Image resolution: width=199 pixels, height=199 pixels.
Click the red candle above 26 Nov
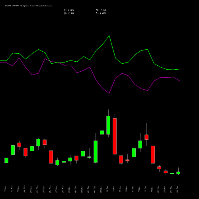pos(51,157)
